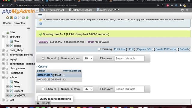This screenshot has height=108, width=192.
Task: Check the lower Show all checkbox
Action: tap(43, 89)
